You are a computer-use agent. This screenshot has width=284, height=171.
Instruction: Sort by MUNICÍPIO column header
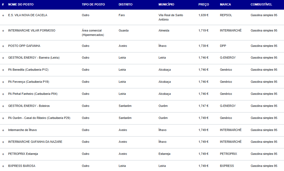pyautogui.click(x=166, y=5)
